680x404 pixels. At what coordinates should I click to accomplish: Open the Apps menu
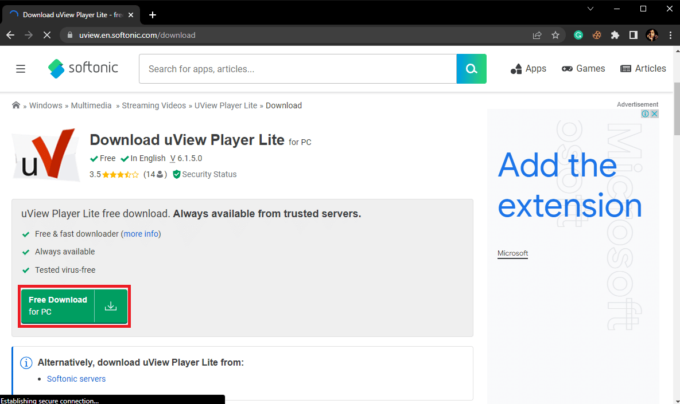click(x=528, y=68)
